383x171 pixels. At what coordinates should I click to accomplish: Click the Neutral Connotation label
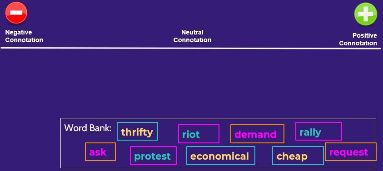coord(192,36)
